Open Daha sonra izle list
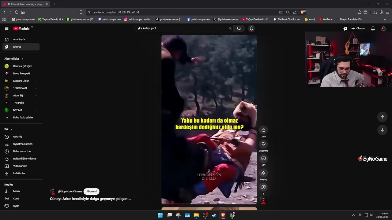 21,151
